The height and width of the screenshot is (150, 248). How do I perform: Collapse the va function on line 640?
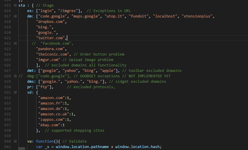(x=15, y=141)
